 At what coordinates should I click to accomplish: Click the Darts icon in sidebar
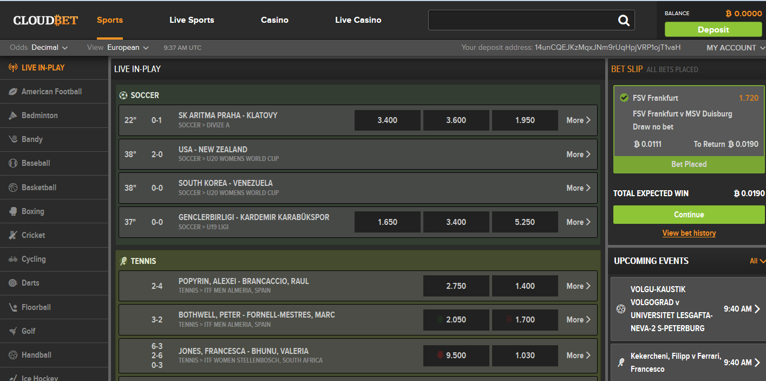coord(13,283)
